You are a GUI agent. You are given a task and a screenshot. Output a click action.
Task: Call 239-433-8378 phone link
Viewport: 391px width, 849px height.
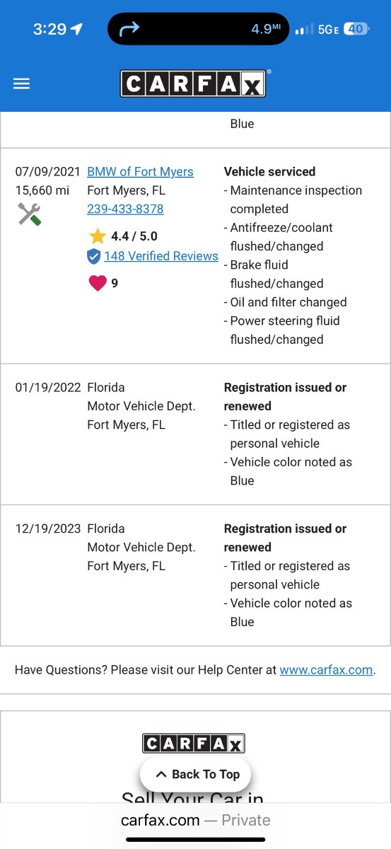coord(125,209)
